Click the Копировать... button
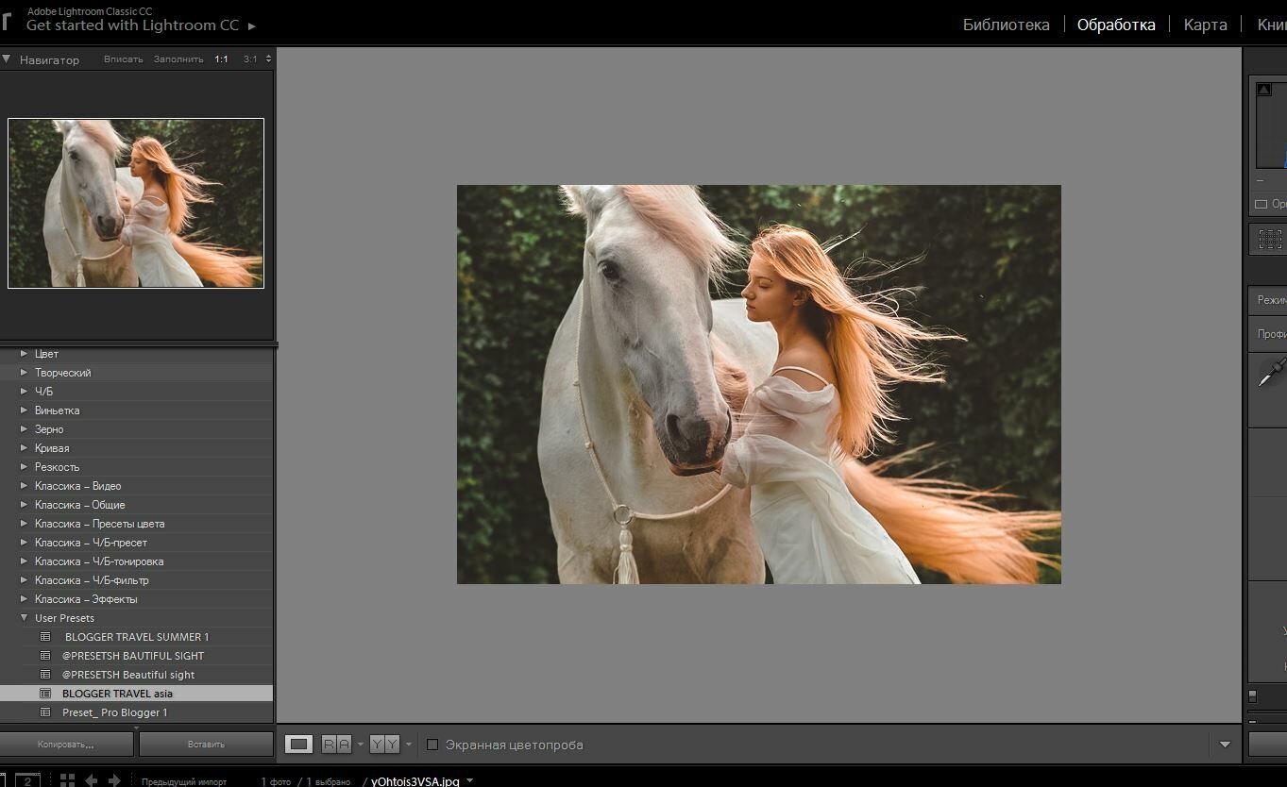This screenshot has width=1287, height=787. coord(66,745)
